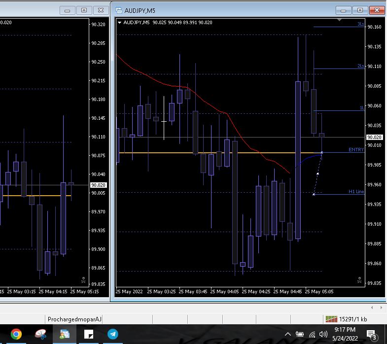Viewport: 387px width, 344px height.
Task: Open the Snipping Tool taskbar icon
Action: coord(40,334)
